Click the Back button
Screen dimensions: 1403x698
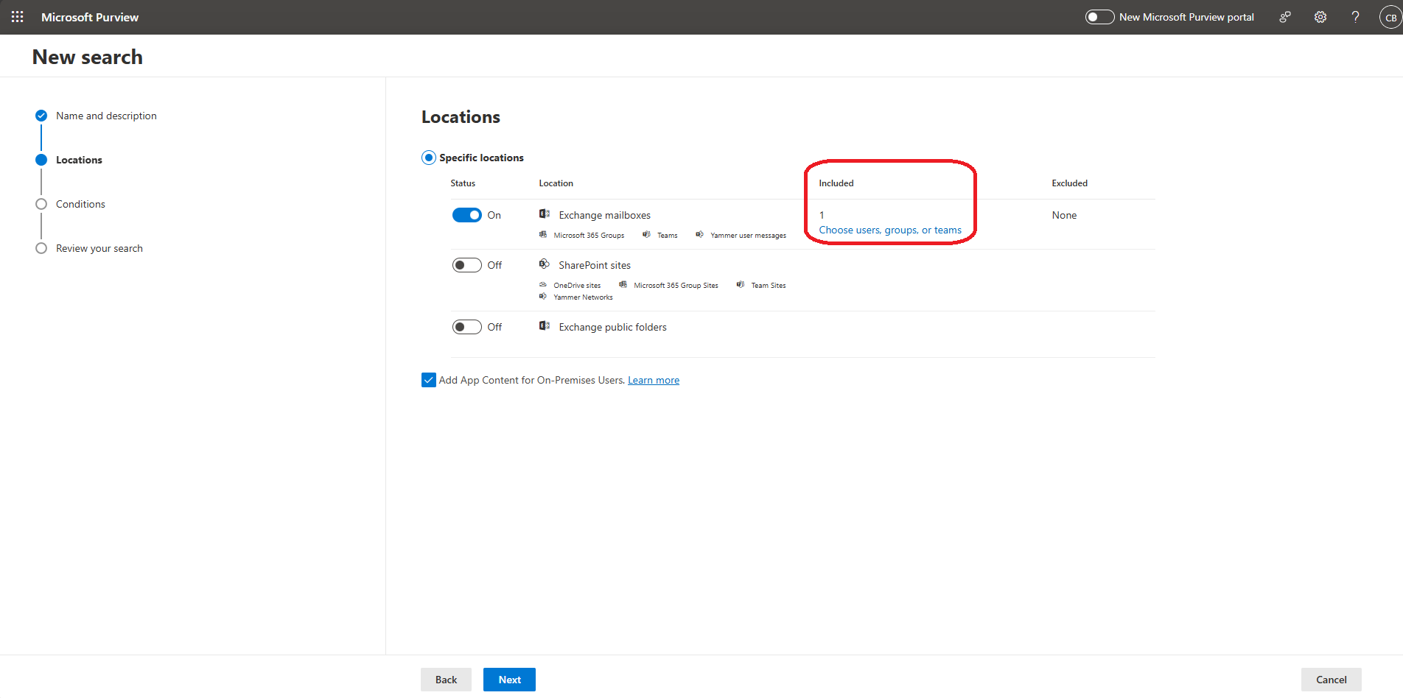446,680
